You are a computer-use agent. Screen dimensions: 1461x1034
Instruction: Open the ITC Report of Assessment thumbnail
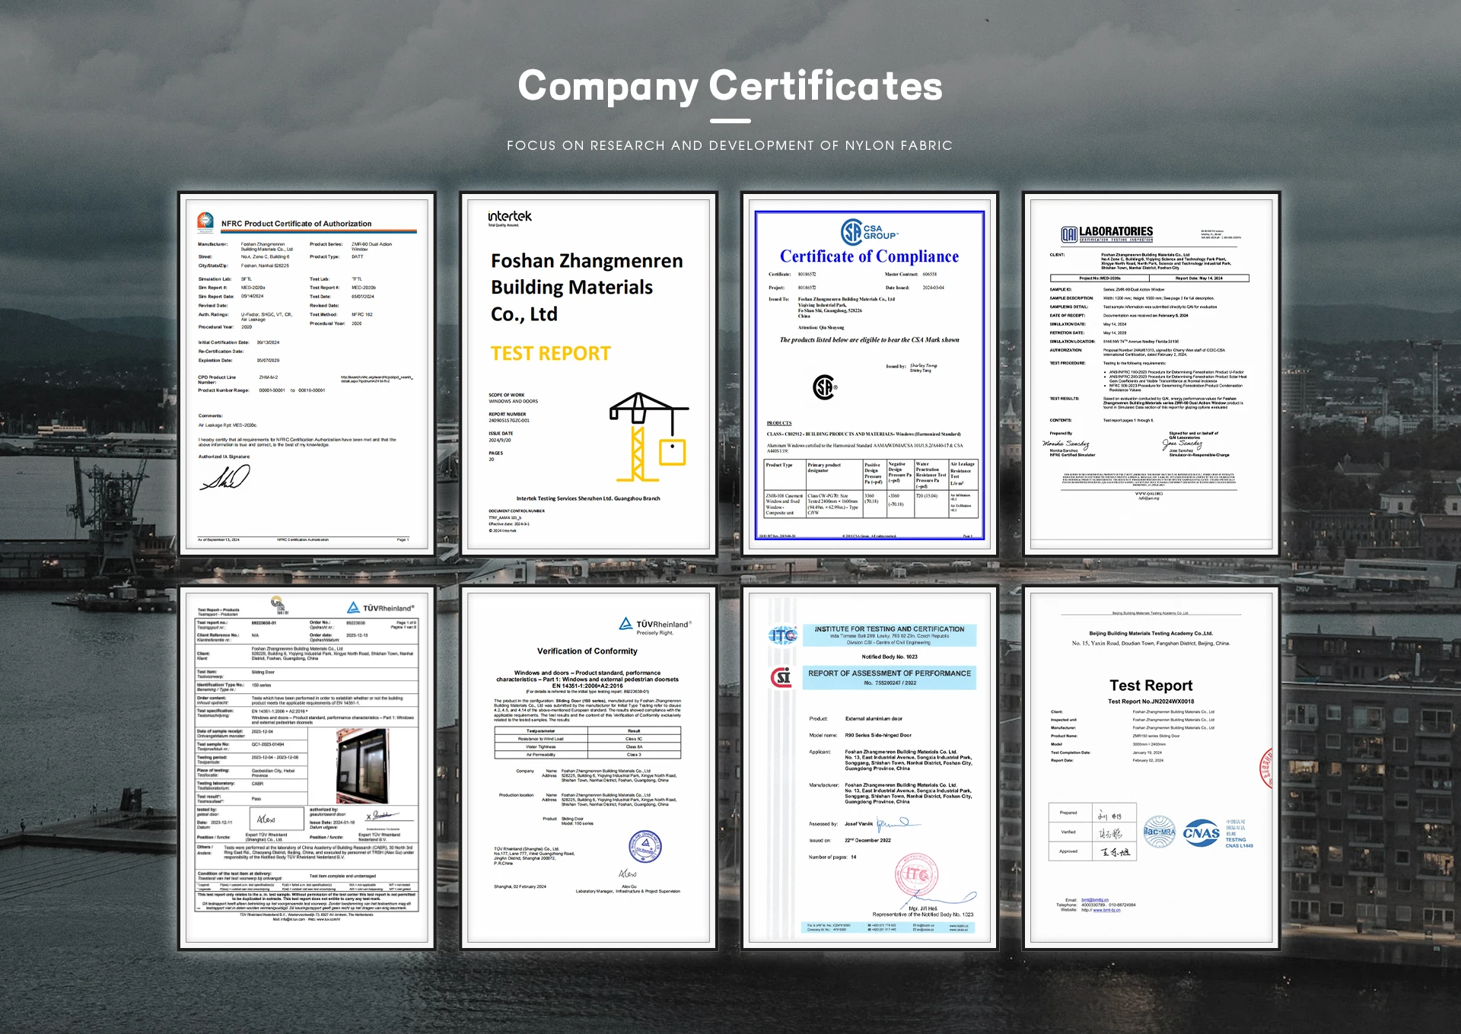click(x=870, y=767)
